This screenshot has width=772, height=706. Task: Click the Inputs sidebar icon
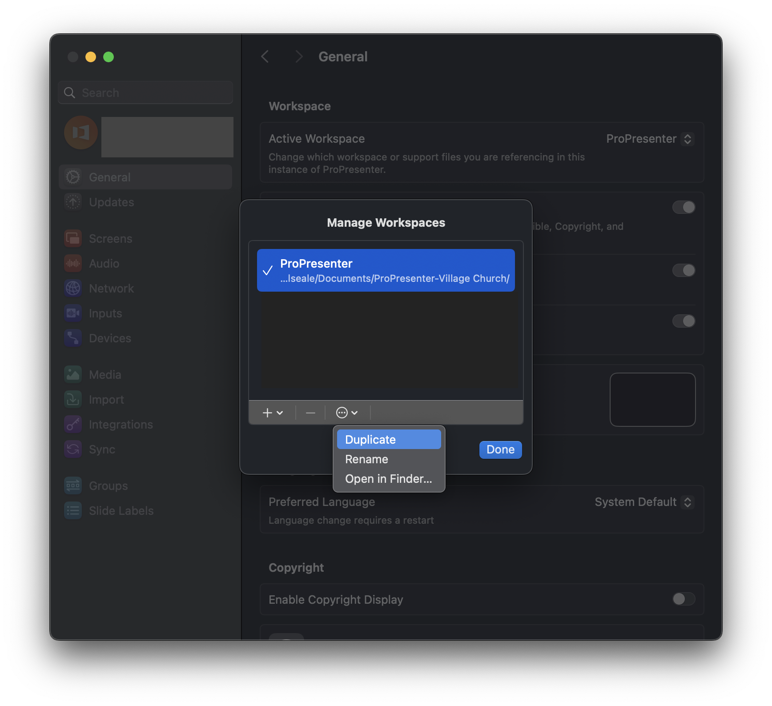tap(73, 313)
